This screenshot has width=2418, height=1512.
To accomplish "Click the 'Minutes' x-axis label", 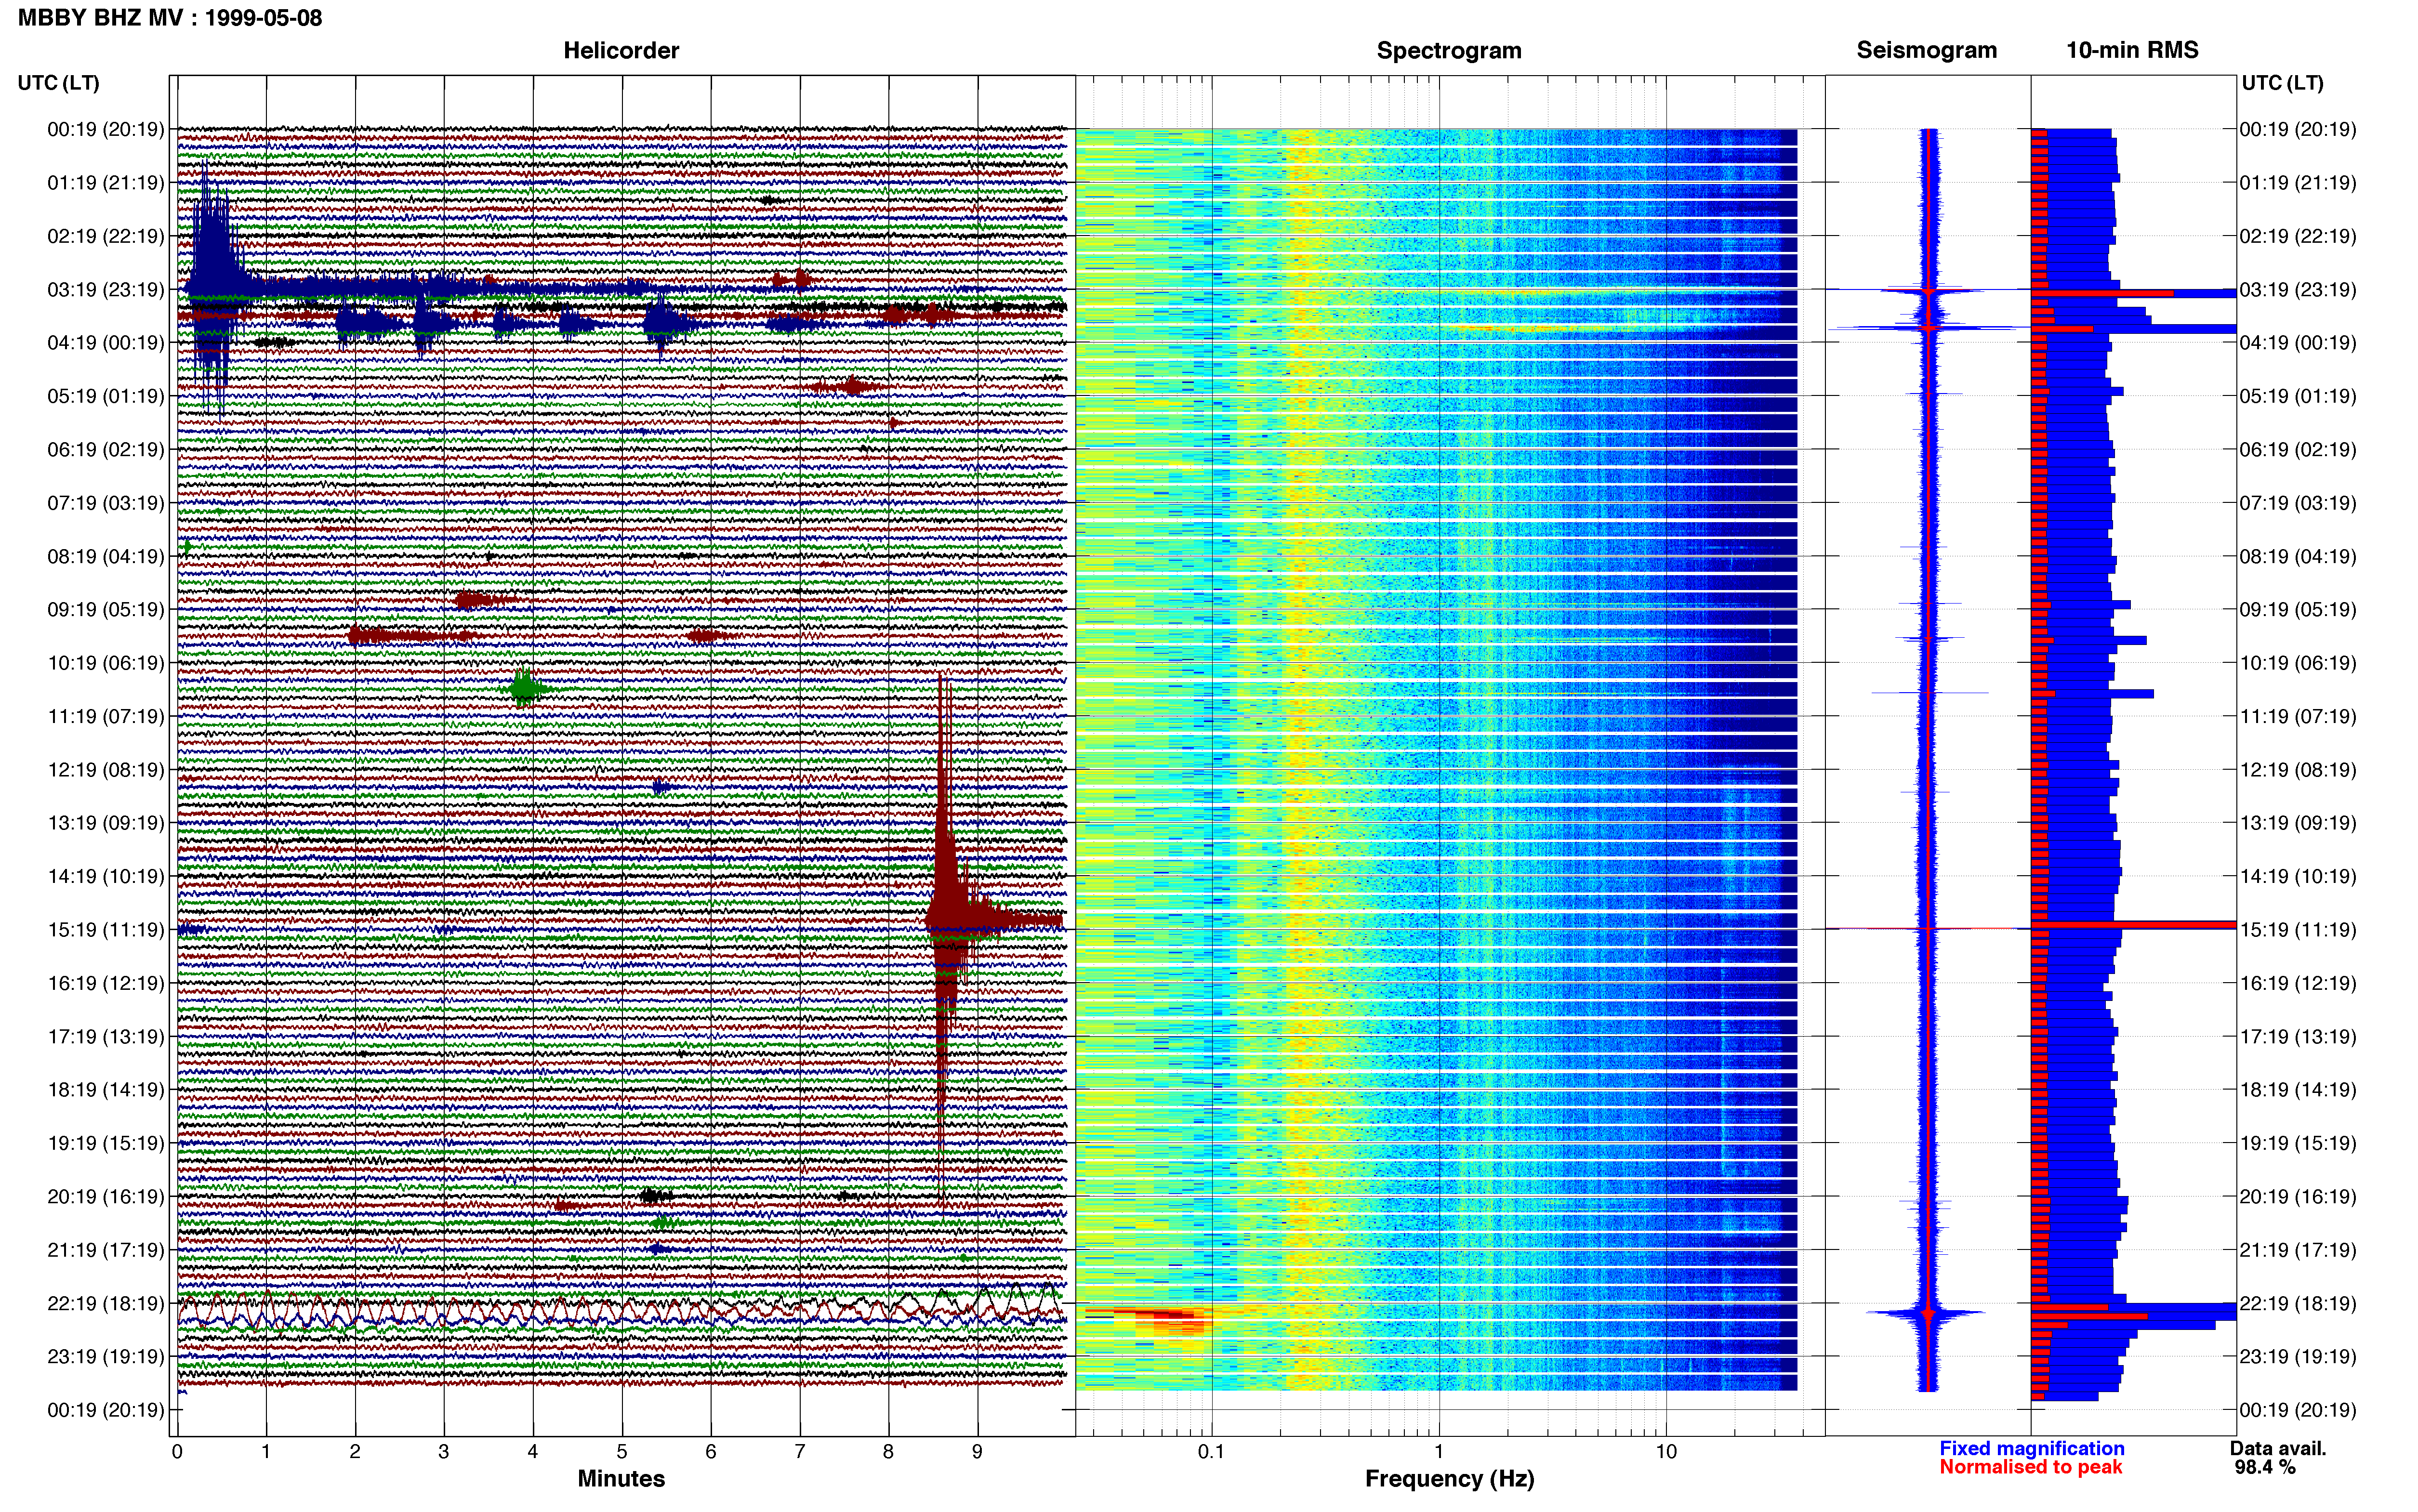I will pyautogui.click(x=621, y=1478).
